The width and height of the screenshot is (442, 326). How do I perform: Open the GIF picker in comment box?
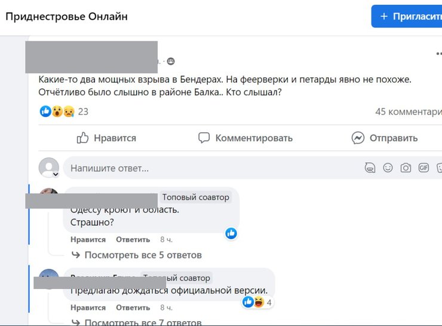423,168
